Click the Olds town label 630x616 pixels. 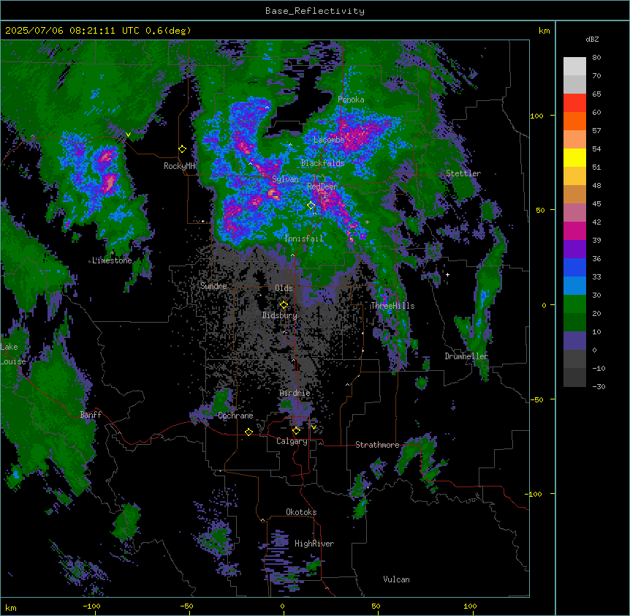[284, 288]
